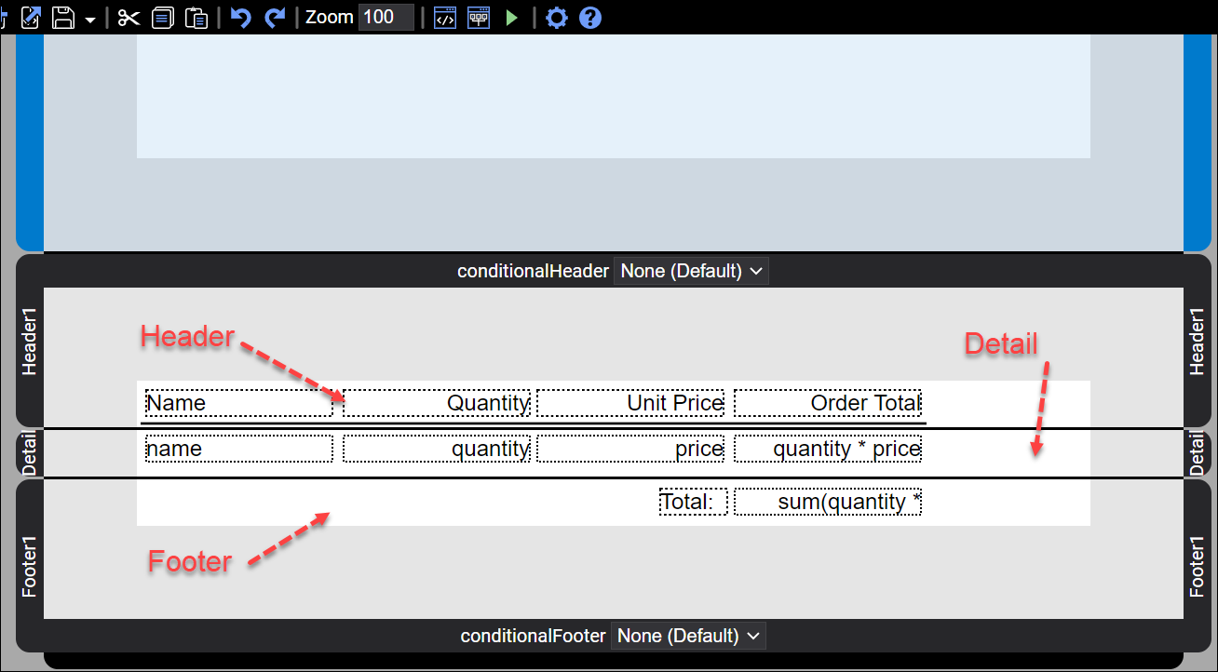Open settings with the gear icon

point(556,18)
